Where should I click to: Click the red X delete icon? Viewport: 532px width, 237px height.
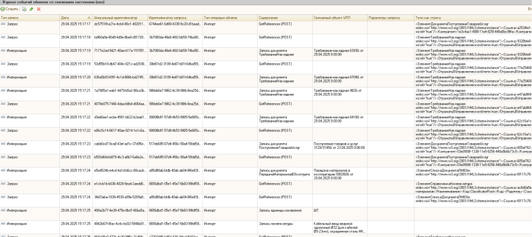[38, 9]
